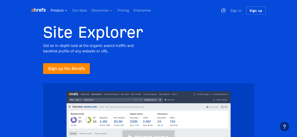Click the ahrefs logo in page header
This screenshot has height=137, width=297.
coord(39,10)
